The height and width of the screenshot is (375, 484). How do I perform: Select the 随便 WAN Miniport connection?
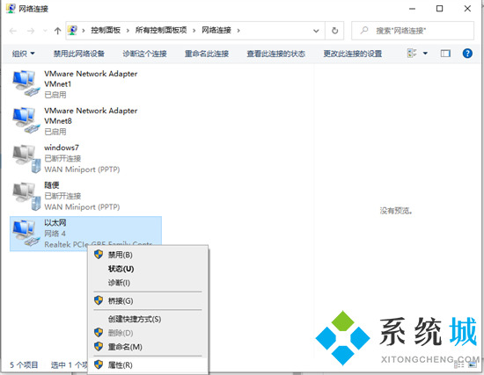[66, 196]
